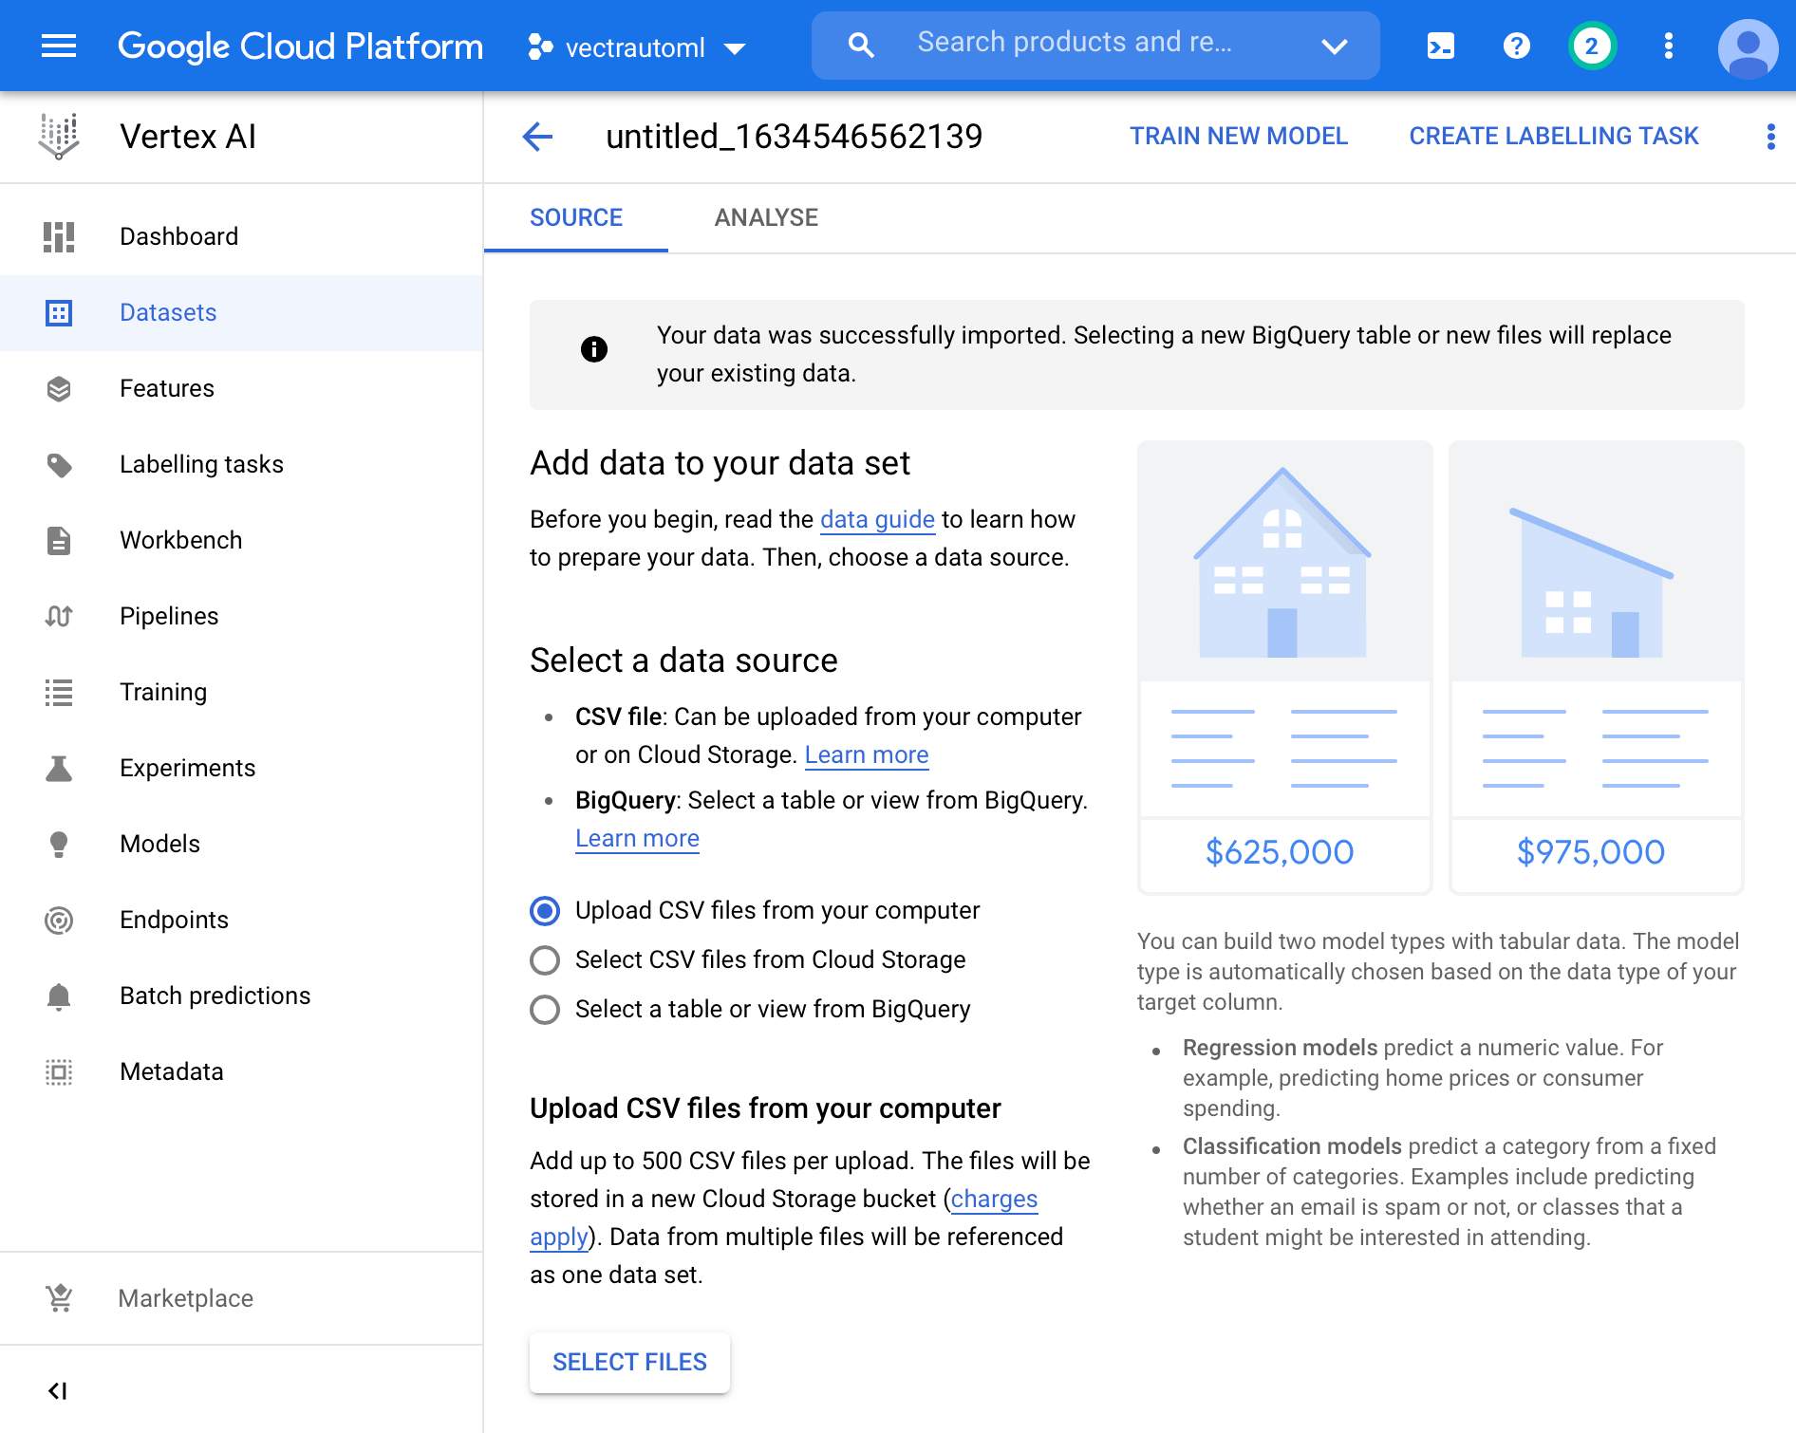This screenshot has width=1796, height=1433.
Task: Choose Select CSV files from Cloud Storage
Action: [x=545, y=960]
